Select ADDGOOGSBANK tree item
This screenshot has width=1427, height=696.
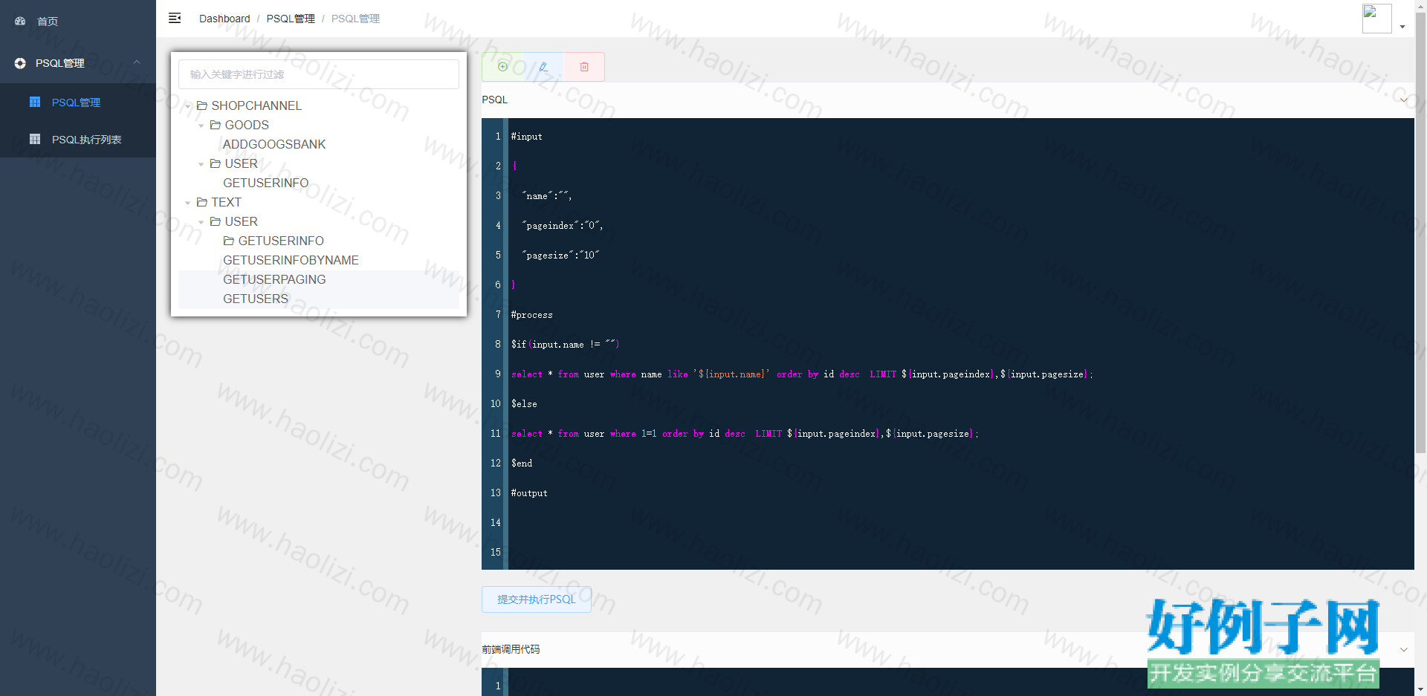tap(274, 144)
